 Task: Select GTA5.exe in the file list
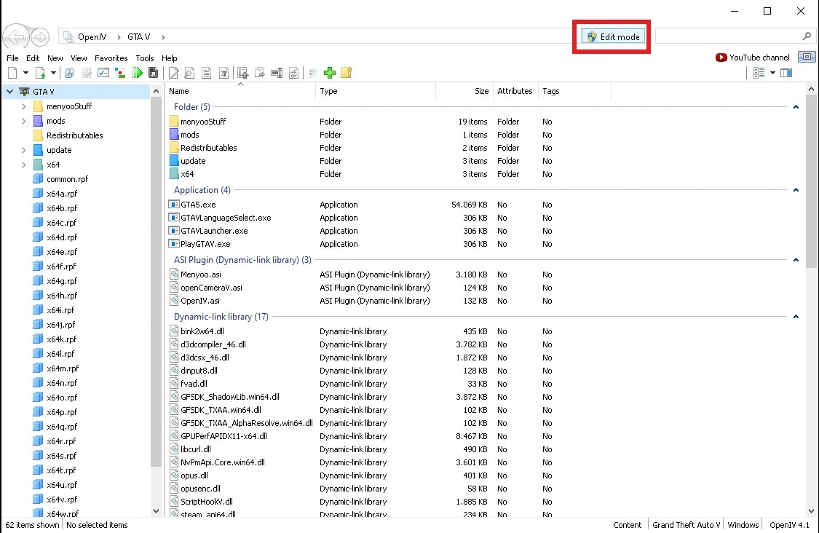coord(198,205)
